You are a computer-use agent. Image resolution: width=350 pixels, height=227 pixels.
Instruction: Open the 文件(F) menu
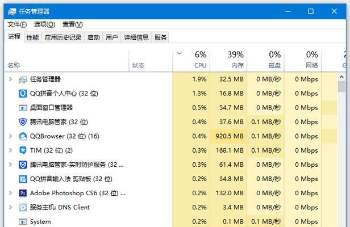point(17,24)
